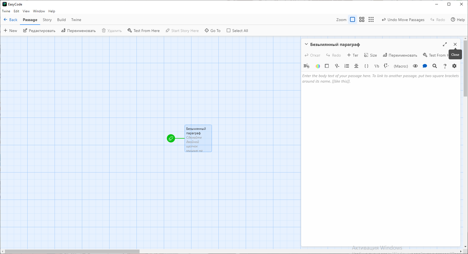Open the text style (B/S) tool

coord(306,66)
